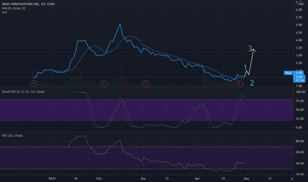Click the 18 date label on time axis
Viewport: 308px width, 182px height.
pyautogui.click(x=75, y=178)
